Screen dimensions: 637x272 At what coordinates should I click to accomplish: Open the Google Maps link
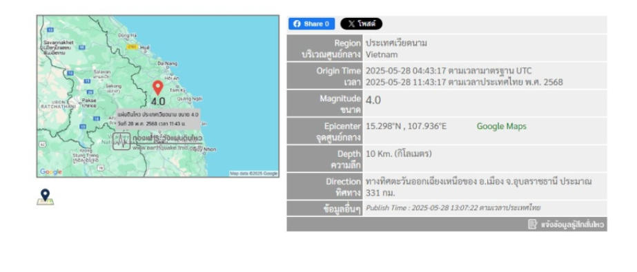(x=501, y=126)
